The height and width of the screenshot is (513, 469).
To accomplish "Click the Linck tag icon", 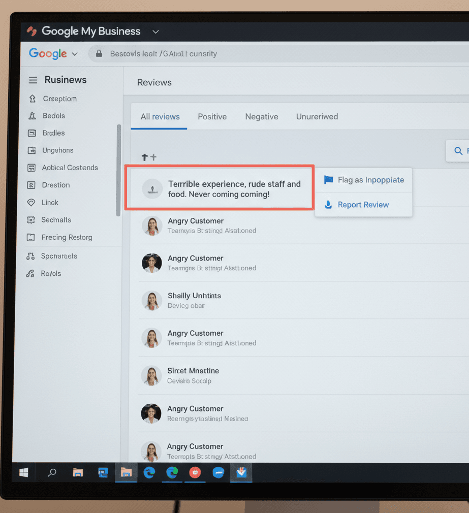I will coord(31,203).
